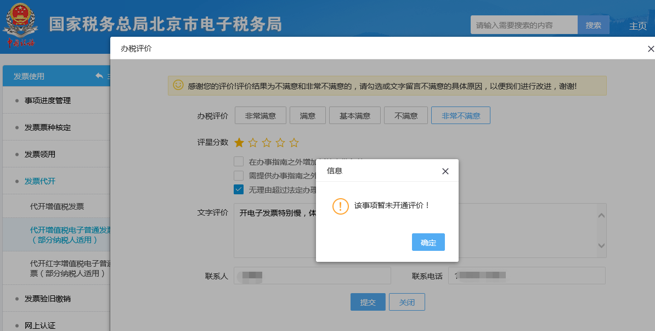Select the 基本满意 rating option
The width and height of the screenshot is (655, 331).
pos(354,115)
